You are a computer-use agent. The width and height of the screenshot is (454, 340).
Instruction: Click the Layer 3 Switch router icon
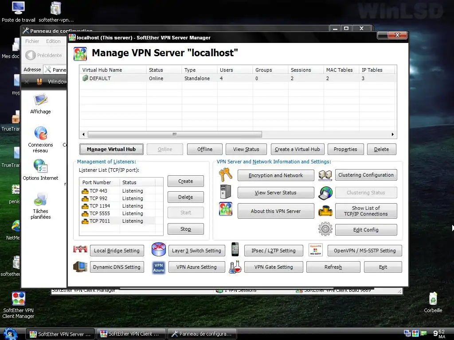click(158, 249)
